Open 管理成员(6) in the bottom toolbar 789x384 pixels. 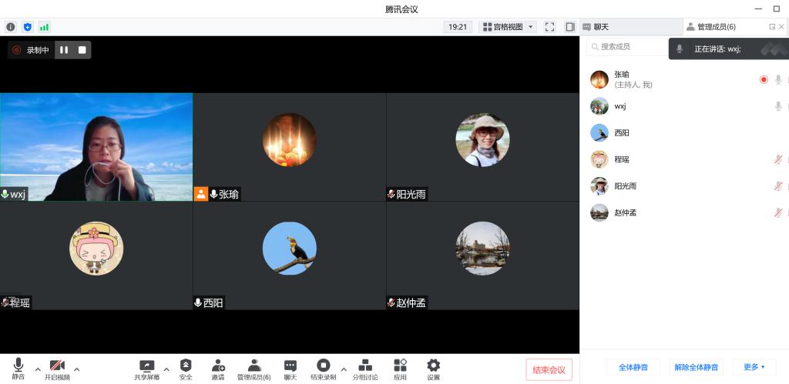point(254,369)
